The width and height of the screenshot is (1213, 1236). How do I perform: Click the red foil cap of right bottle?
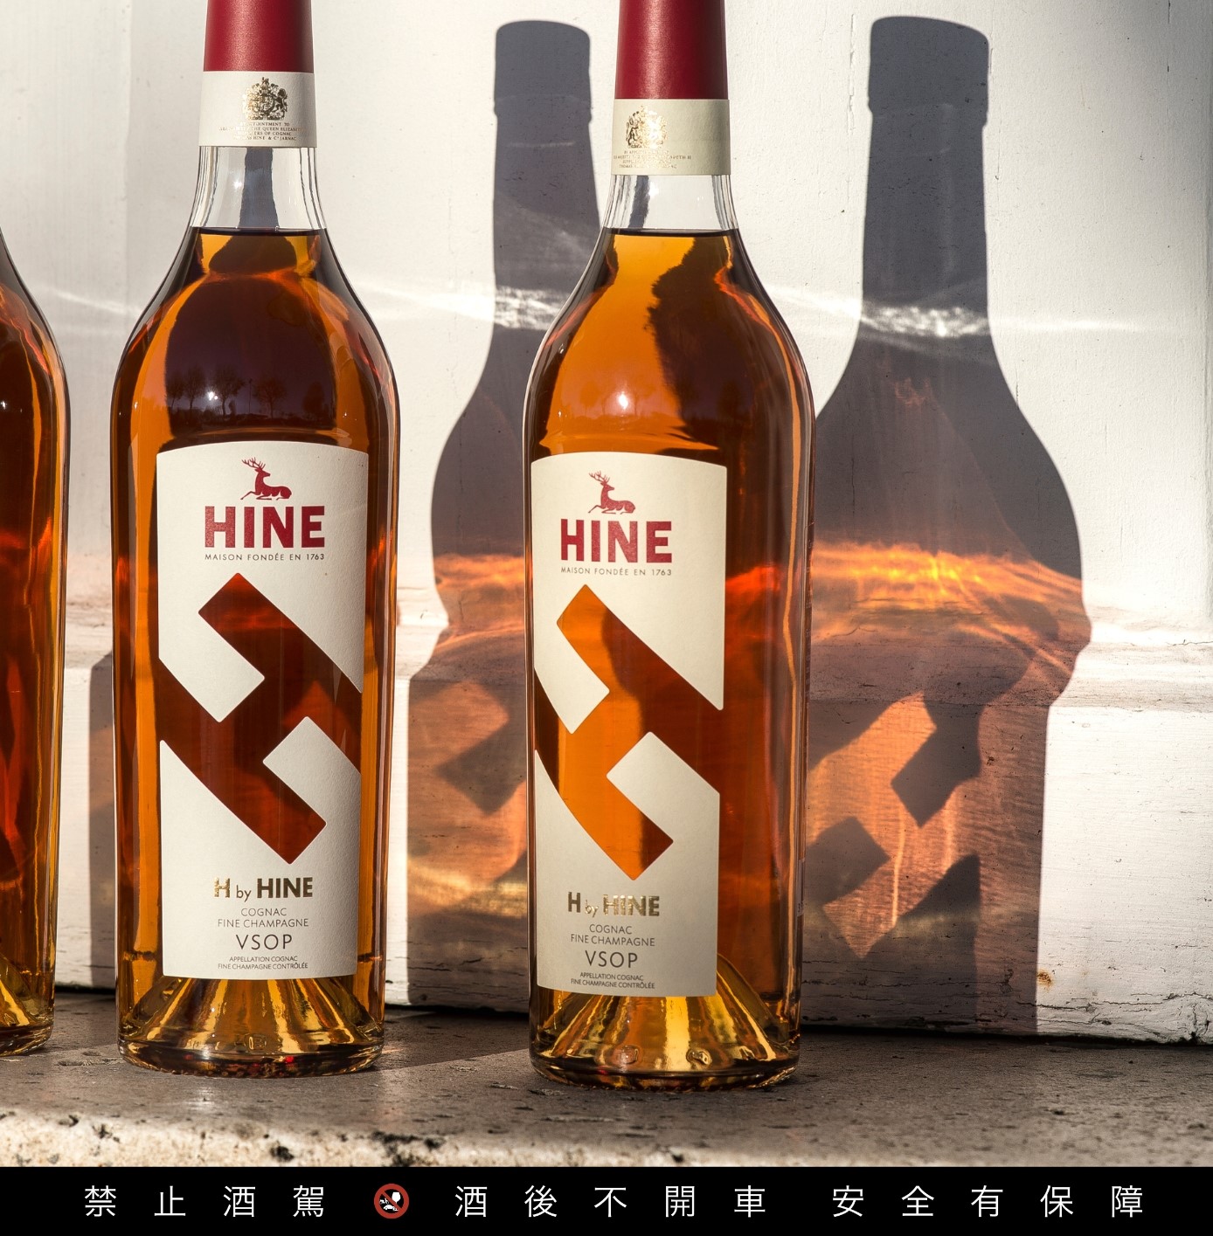(x=671, y=49)
